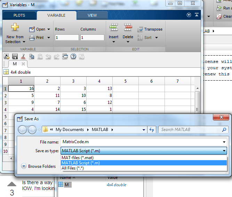Choose MAT-files (*.mat) type
This screenshot has width=232, height=197.
tap(144, 158)
